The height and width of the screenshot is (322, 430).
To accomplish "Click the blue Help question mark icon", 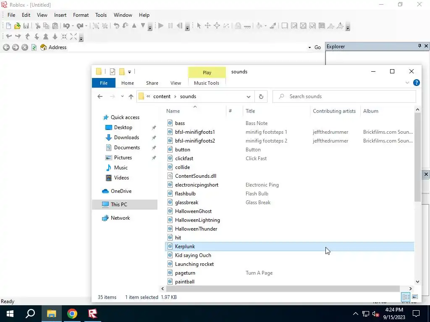I will (416, 83).
